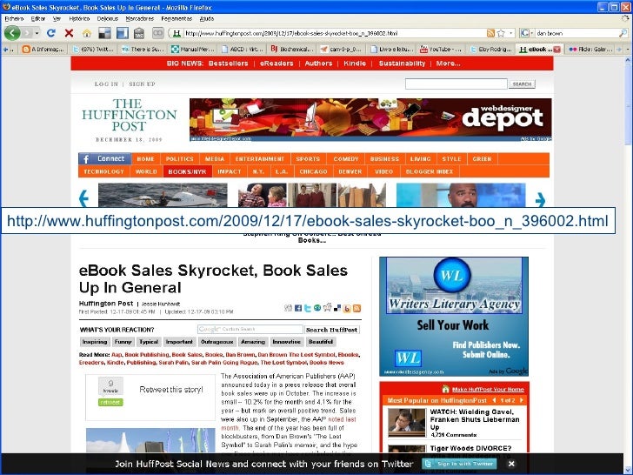Click Facebook Connect button in nav bar
The image size is (633, 475).
coord(105,158)
